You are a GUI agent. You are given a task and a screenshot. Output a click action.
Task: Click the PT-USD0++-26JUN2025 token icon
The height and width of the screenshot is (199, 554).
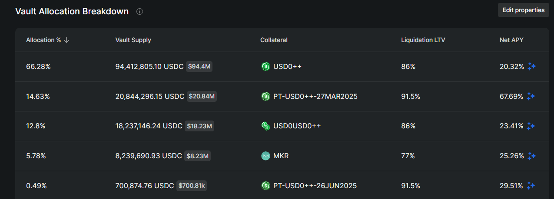tap(265, 186)
